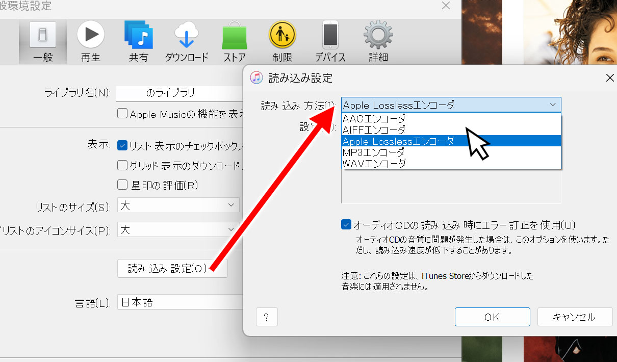Open the ダウンロード preferences tab
The image size is (617, 362).
(x=187, y=42)
